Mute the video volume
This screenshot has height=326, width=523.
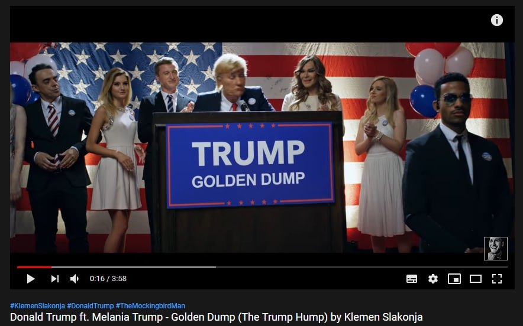tap(75, 279)
